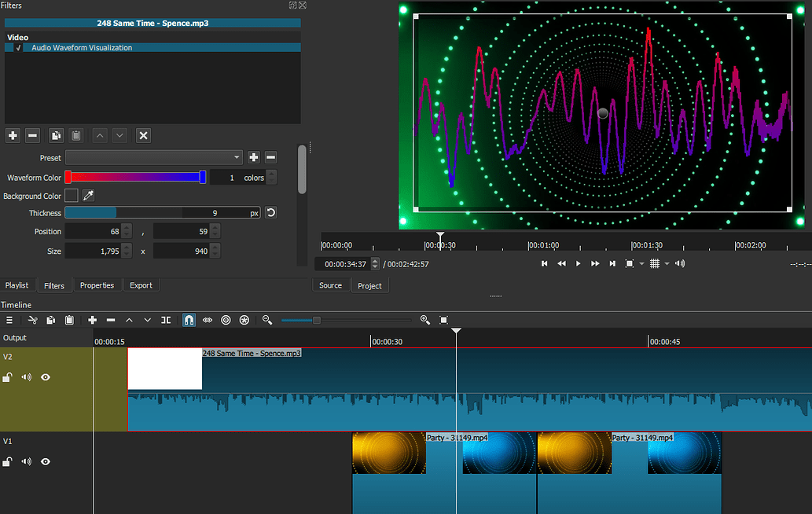Select the cut (scissors) tool in the timeline toolbar
812x514 pixels.
pos(32,320)
